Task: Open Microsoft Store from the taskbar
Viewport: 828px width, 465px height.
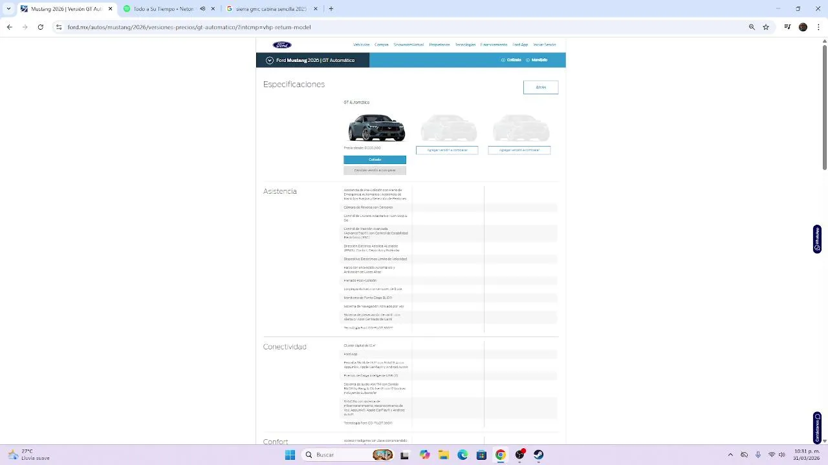Action: (x=481, y=455)
